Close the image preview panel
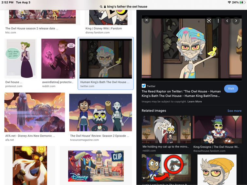Viewport: 247px width, 185px height. pyautogui.click(x=147, y=20)
